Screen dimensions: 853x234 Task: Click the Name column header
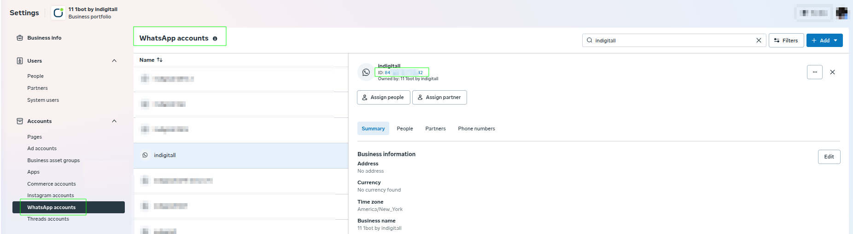coord(147,60)
